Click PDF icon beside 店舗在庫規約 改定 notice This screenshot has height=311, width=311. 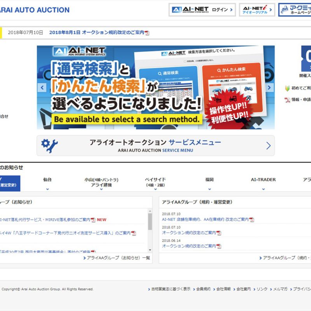252,220
